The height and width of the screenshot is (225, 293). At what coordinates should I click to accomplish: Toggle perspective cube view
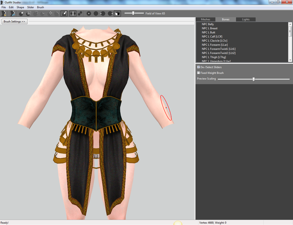point(117,13)
